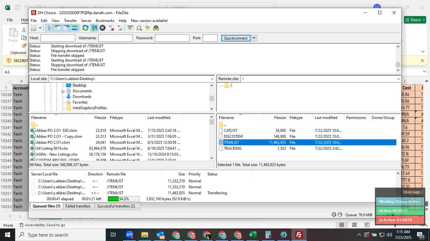Viewport: 430px width, 241px height.
Task: Select remote CATLIST file
Action: pyautogui.click(x=230, y=130)
